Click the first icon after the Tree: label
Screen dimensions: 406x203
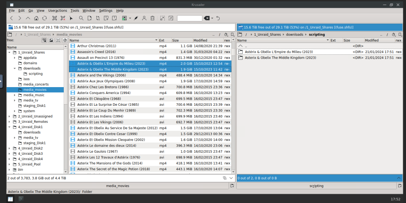click(x=44, y=40)
